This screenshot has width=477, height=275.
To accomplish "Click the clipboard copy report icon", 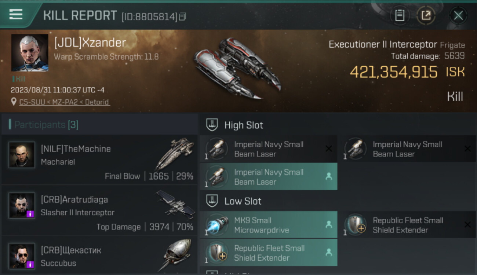I will tap(400, 15).
